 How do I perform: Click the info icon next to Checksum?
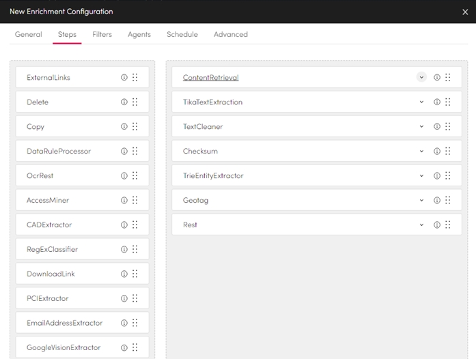coord(437,152)
